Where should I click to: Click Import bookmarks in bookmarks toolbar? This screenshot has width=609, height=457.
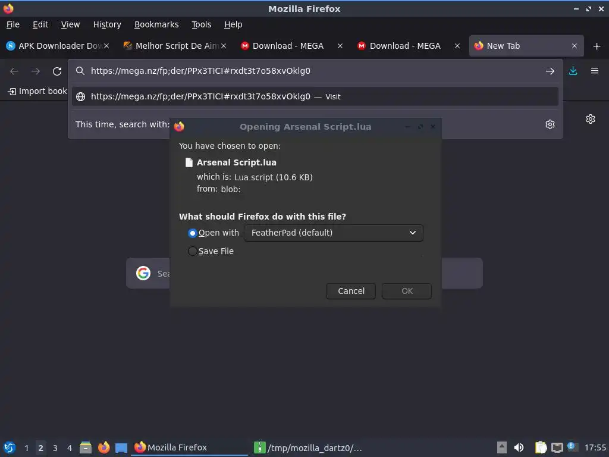pyautogui.click(x=37, y=91)
